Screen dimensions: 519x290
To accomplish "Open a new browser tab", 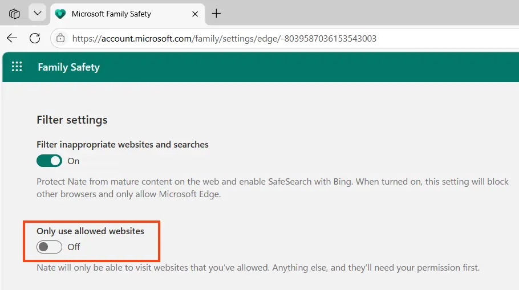I will click(216, 14).
